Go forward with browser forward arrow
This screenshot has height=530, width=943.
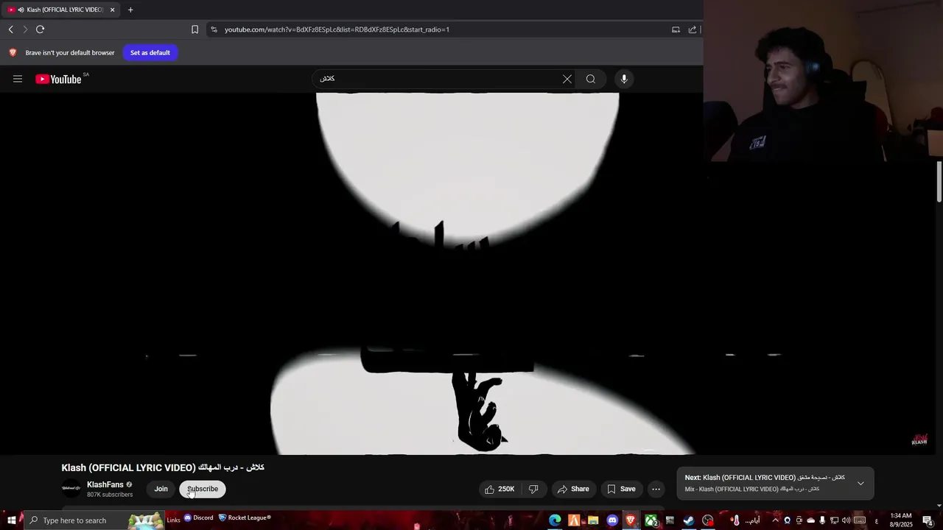pos(25,29)
